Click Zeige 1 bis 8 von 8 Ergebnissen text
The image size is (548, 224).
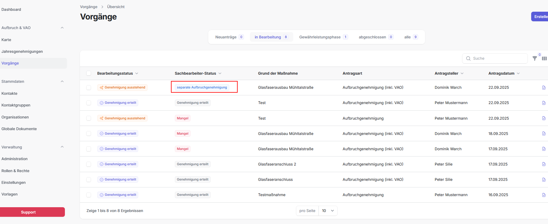point(115,211)
